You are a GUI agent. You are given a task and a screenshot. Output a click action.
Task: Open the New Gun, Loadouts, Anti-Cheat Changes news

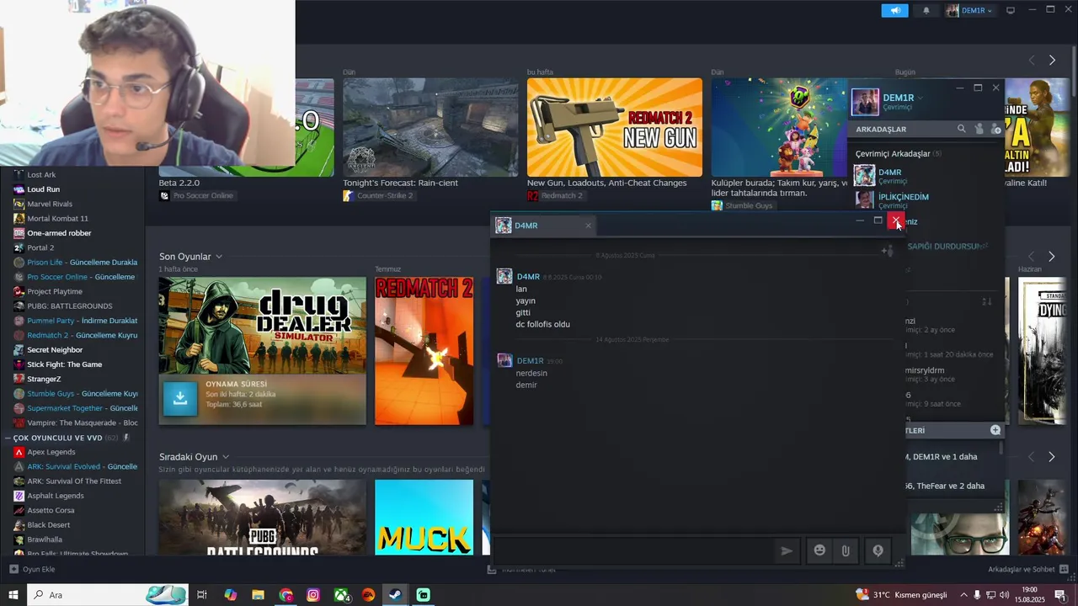[606, 183]
